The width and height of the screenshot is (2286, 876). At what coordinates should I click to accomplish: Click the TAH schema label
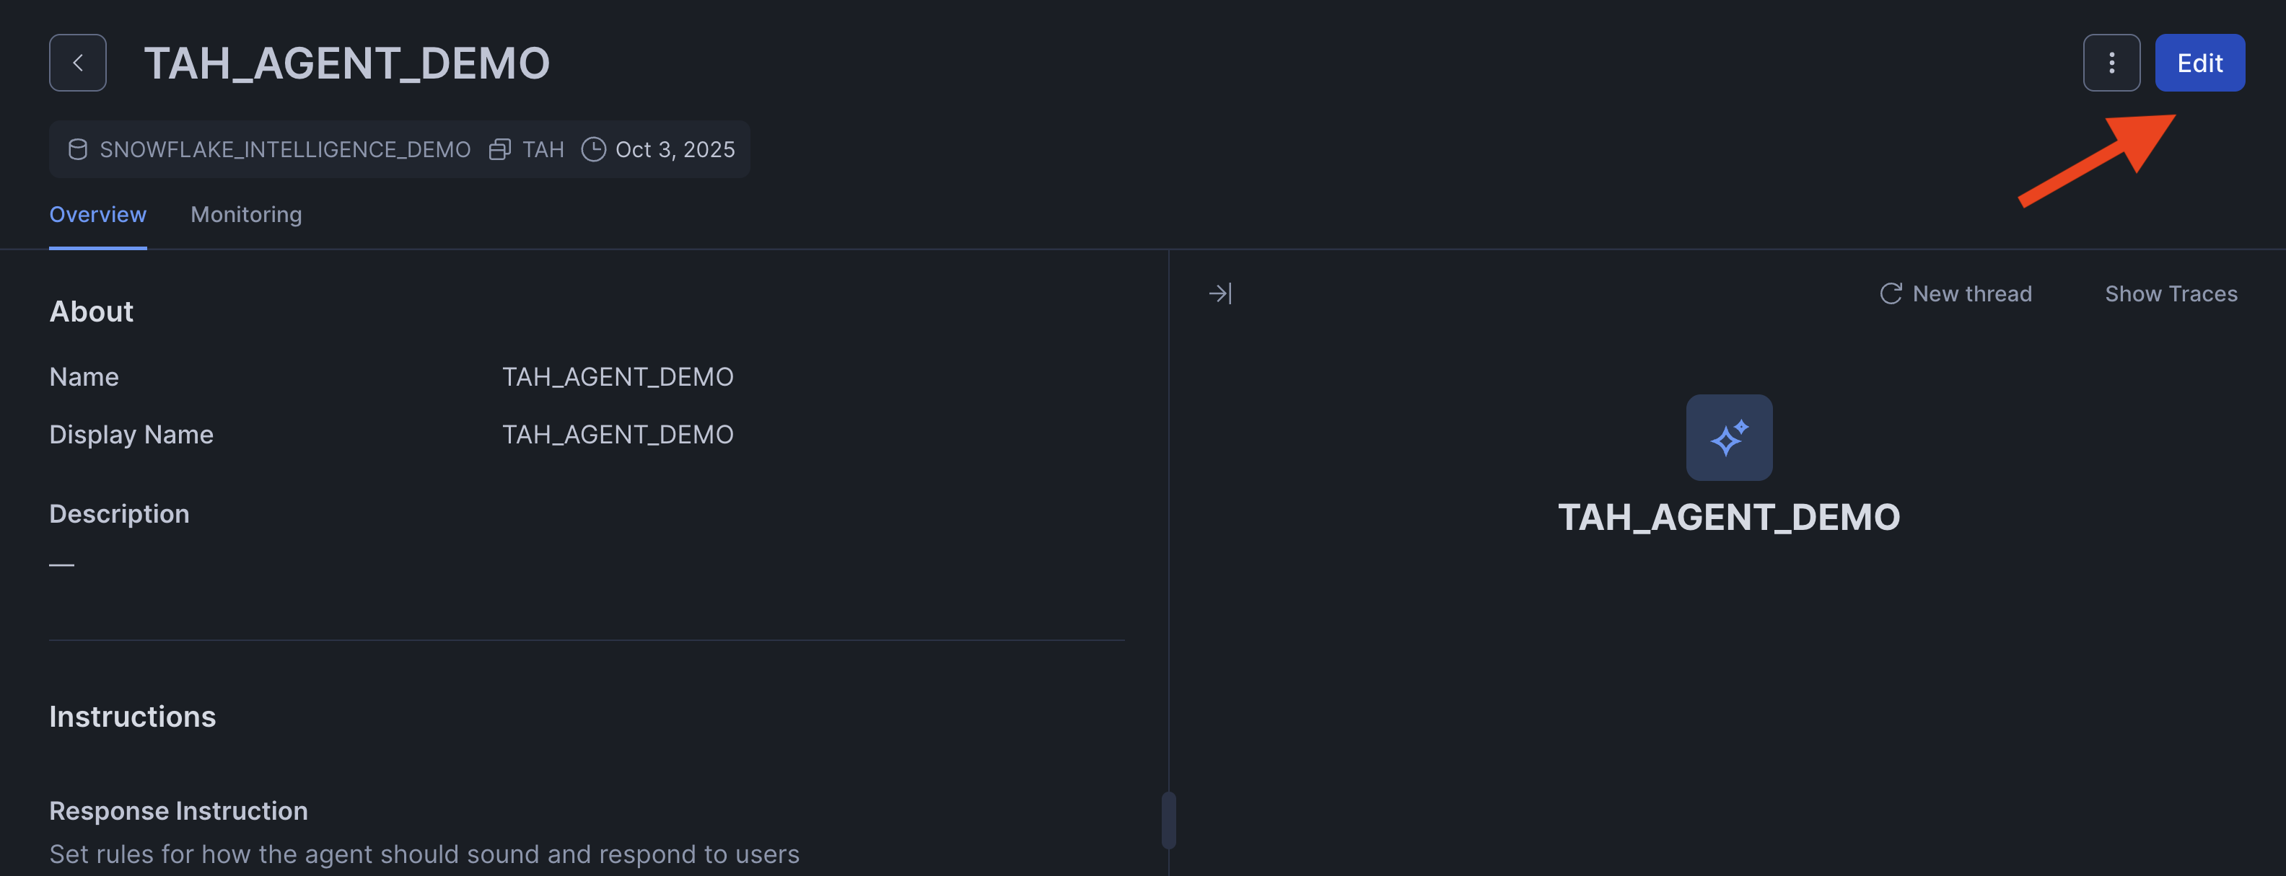[x=543, y=150]
